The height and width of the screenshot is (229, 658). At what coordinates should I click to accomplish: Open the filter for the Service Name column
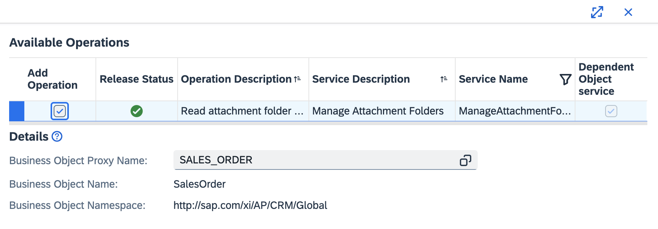[x=566, y=79]
